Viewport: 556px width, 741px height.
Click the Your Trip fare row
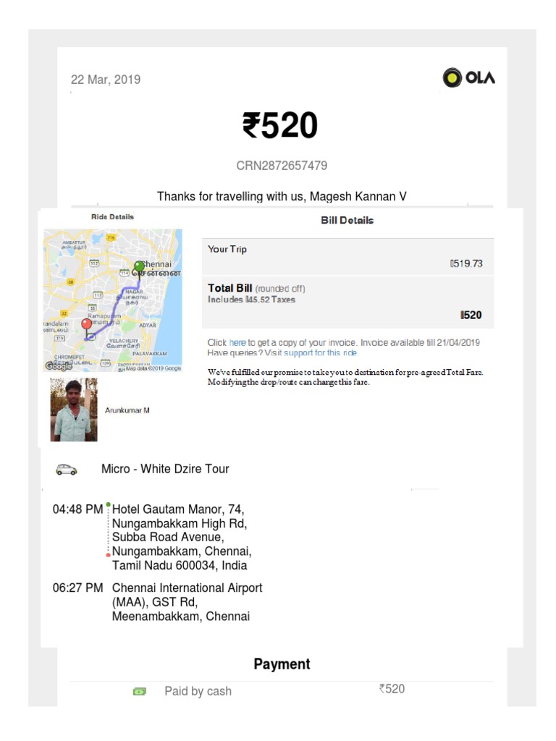[x=347, y=256]
